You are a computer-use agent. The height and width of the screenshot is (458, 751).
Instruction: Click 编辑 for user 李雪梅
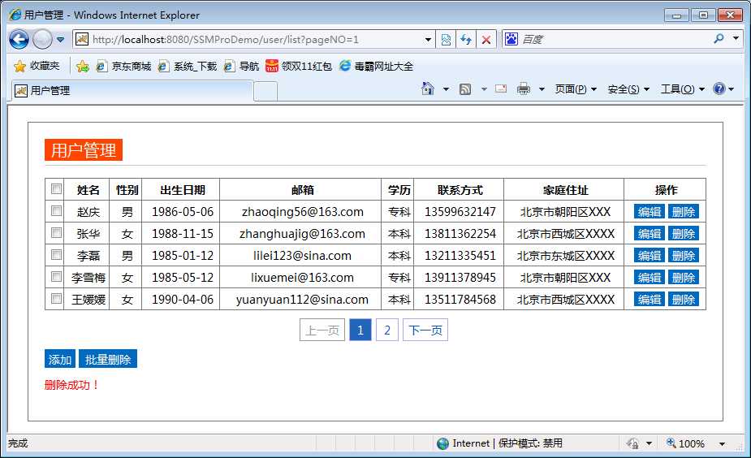pos(649,277)
